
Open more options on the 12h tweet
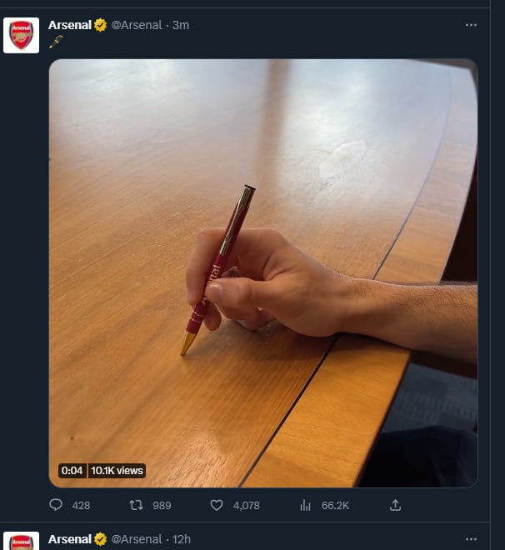point(472,539)
